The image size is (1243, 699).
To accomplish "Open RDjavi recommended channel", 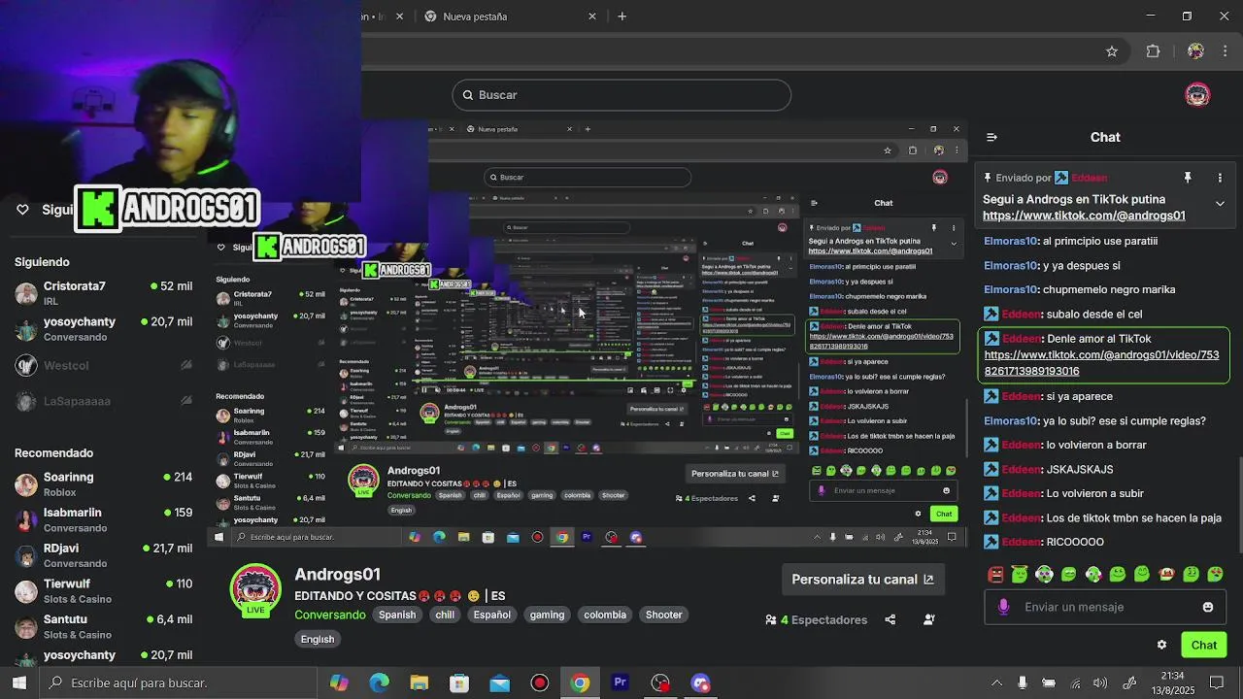I will click(x=103, y=555).
